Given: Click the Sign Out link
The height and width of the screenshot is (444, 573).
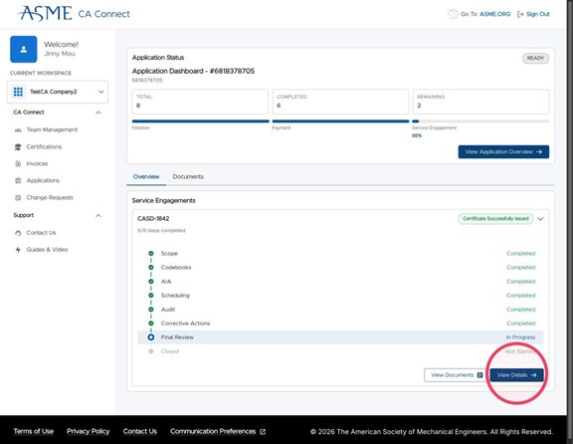Looking at the screenshot, I should [x=537, y=14].
